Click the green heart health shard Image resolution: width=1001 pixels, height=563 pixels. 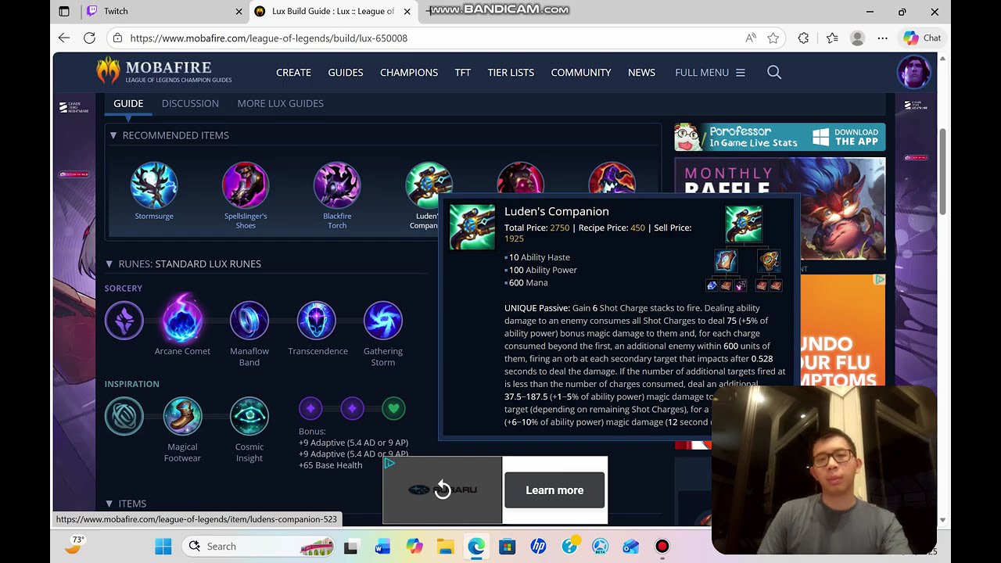click(393, 408)
